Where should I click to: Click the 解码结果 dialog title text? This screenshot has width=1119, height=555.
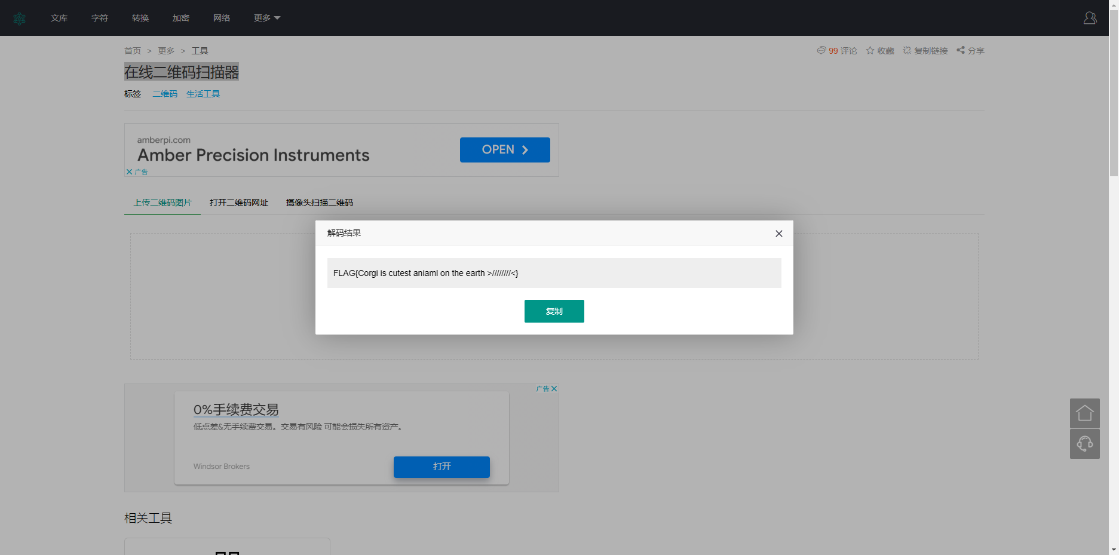344,233
